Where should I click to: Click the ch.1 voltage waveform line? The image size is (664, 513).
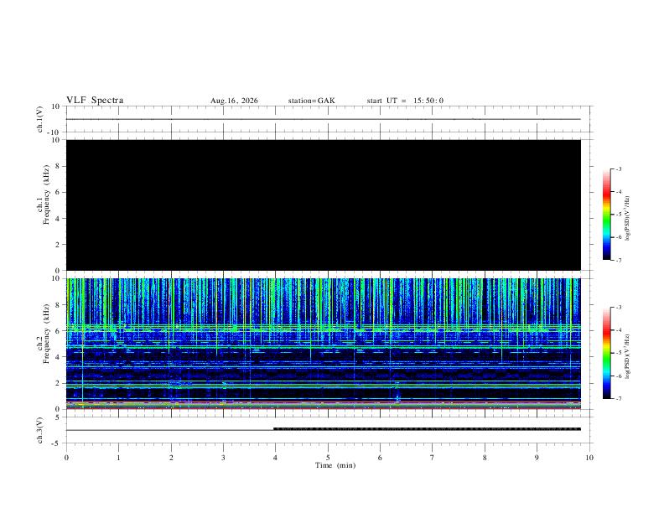324,119
